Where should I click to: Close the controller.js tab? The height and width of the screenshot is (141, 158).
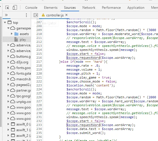coord(66,15)
